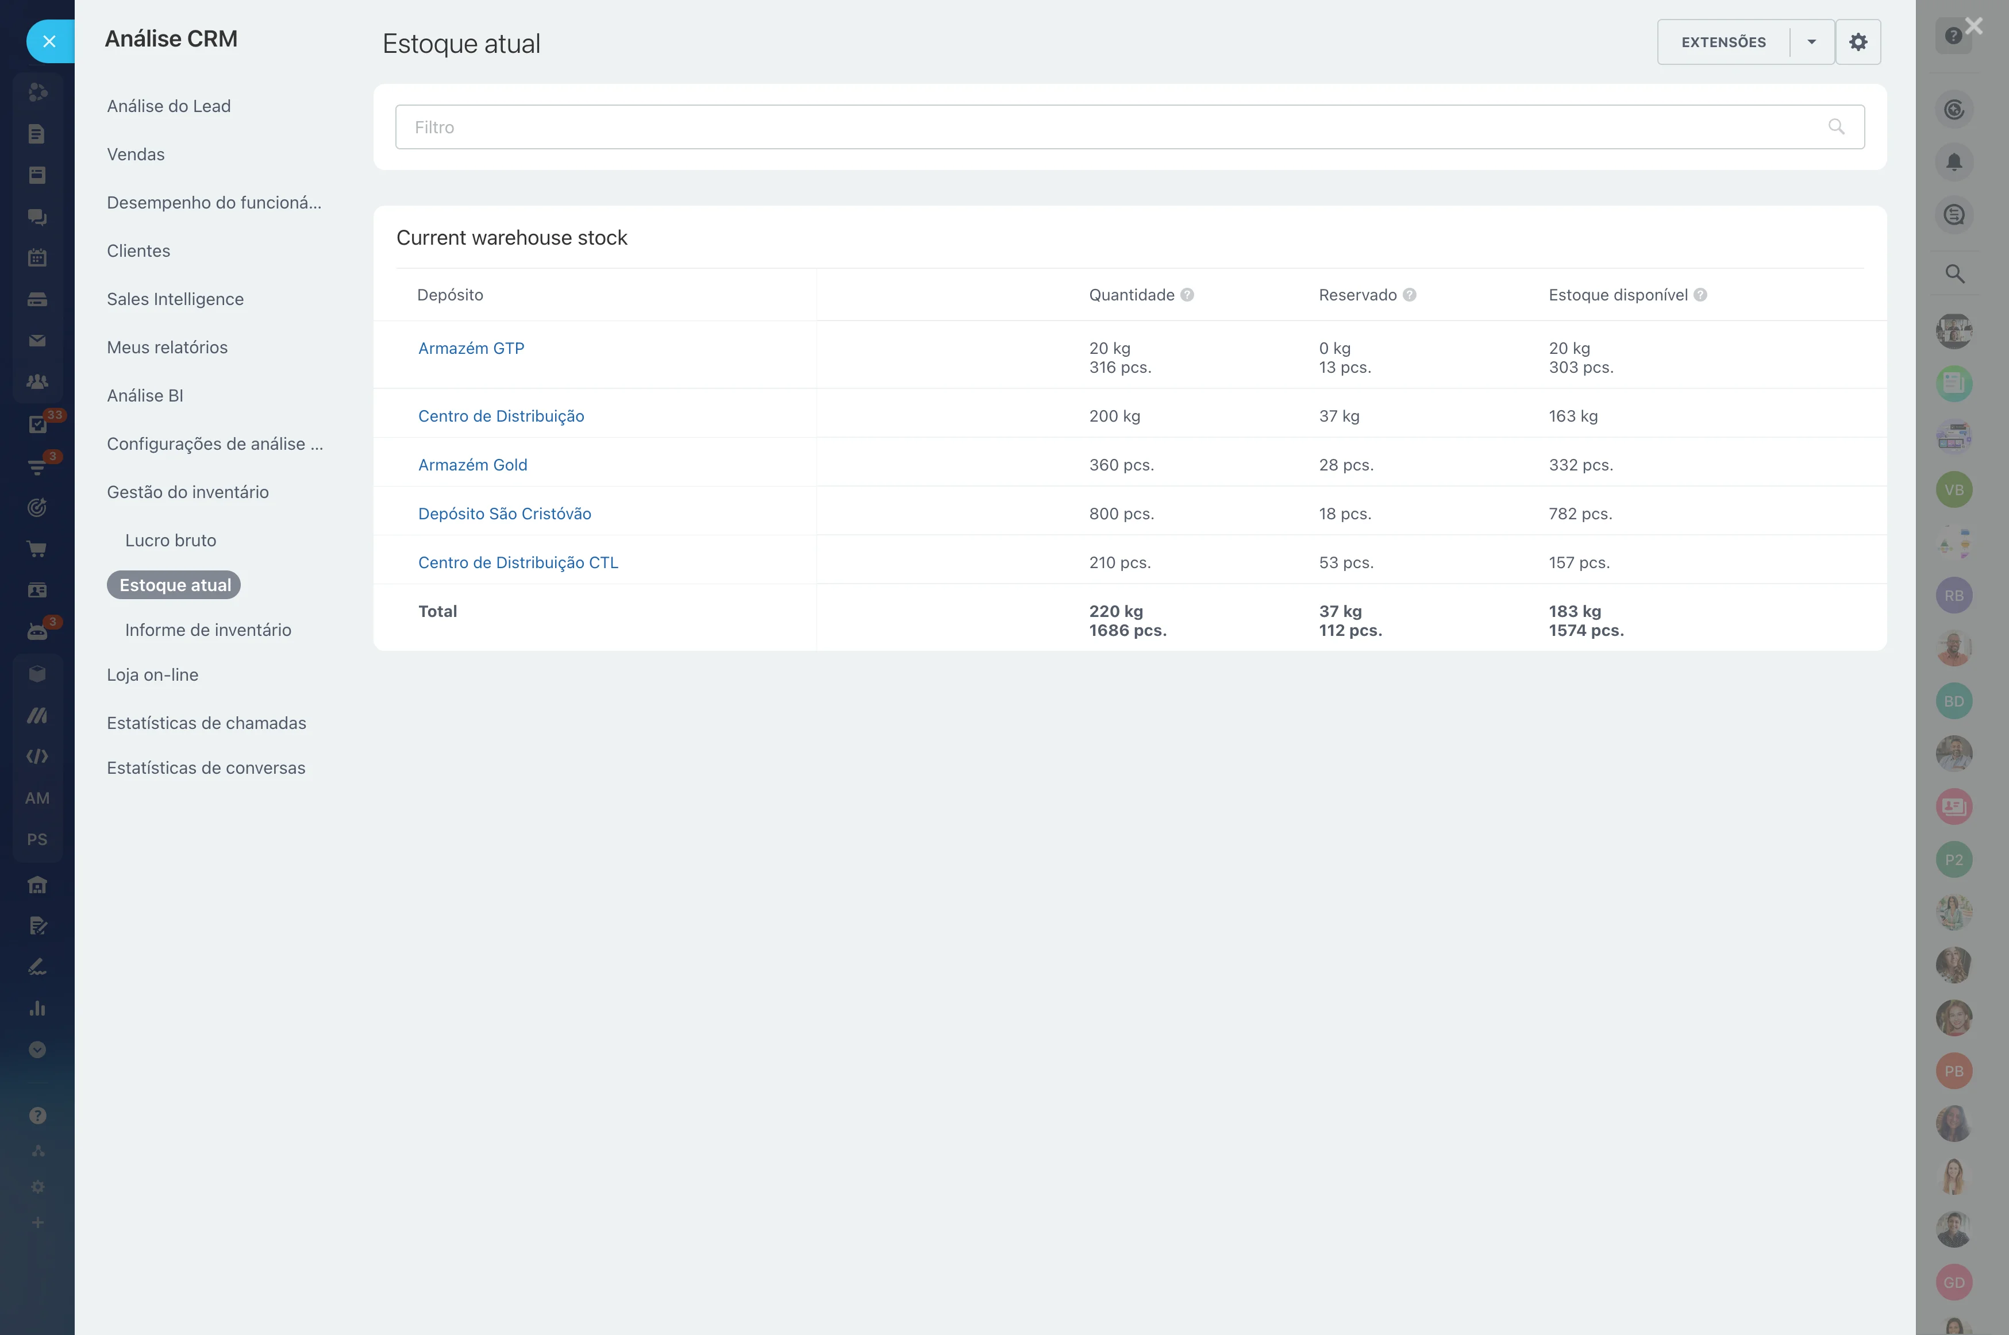Go to Análise BI section

coord(145,396)
